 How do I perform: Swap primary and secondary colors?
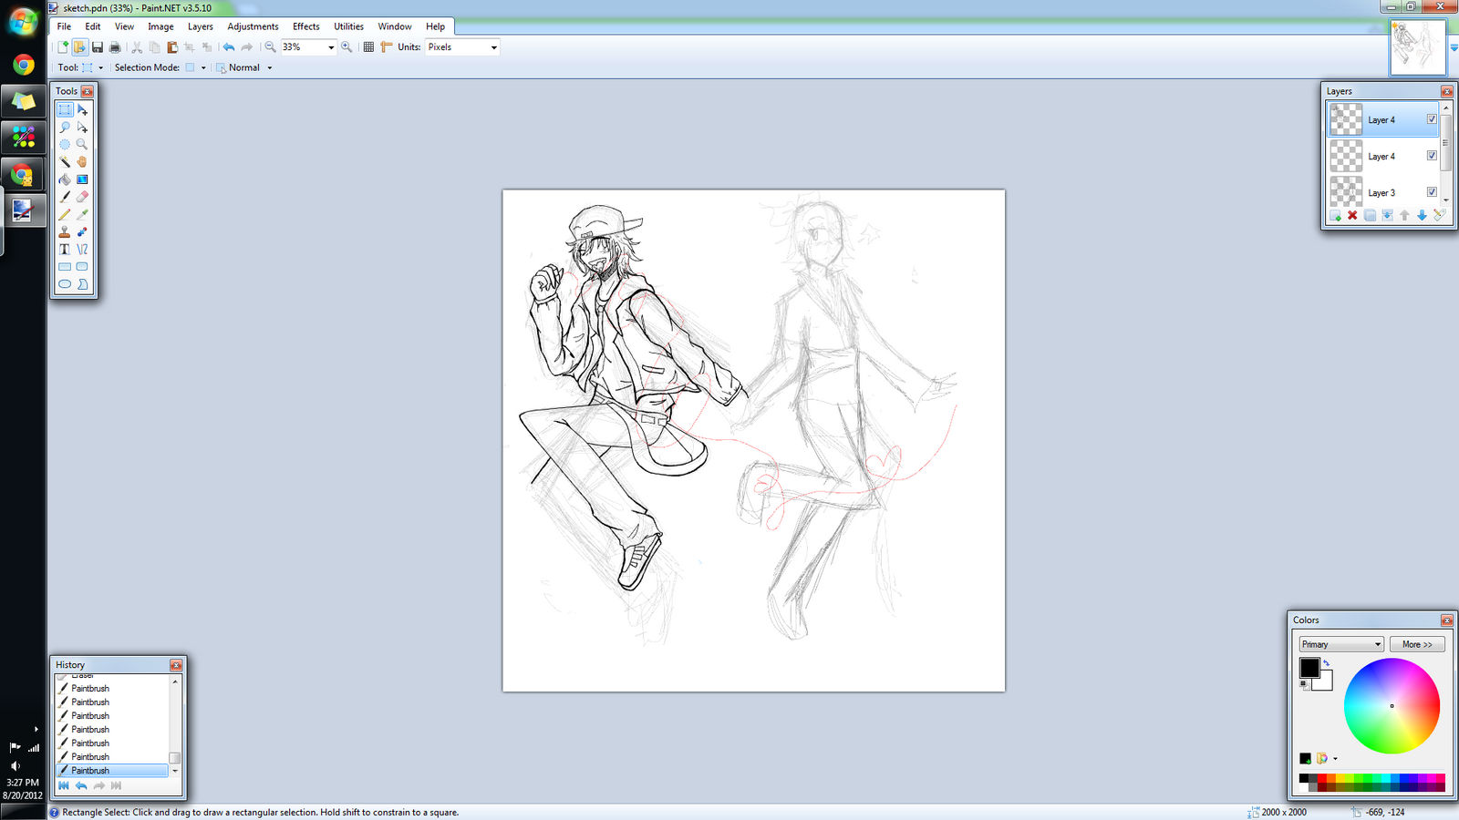click(x=1326, y=663)
